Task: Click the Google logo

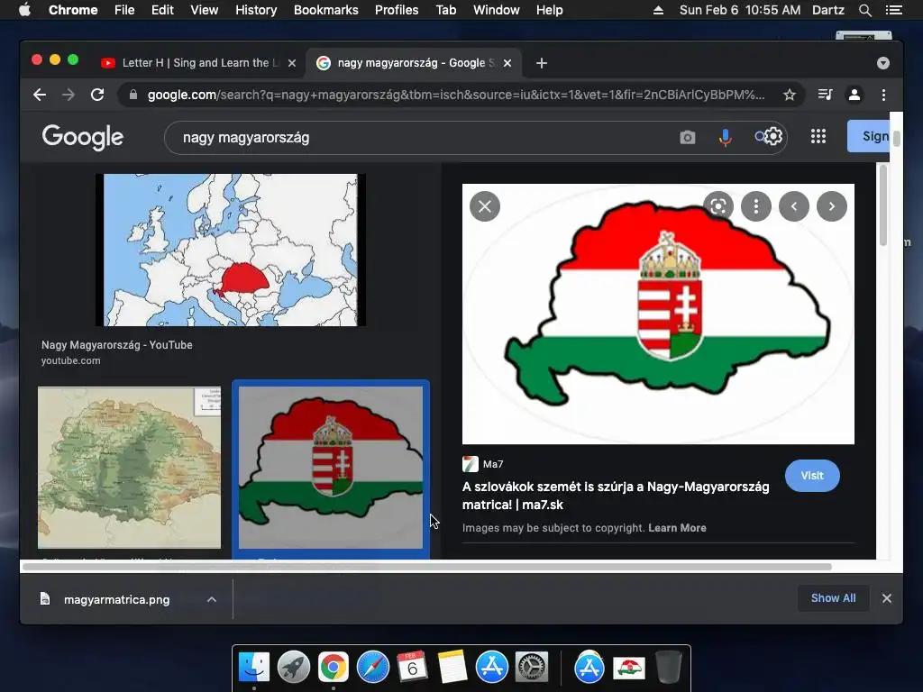Action: tap(82, 138)
